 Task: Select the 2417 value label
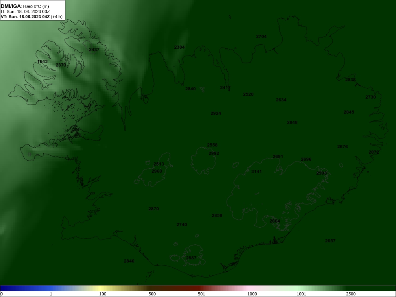click(x=225, y=88)
